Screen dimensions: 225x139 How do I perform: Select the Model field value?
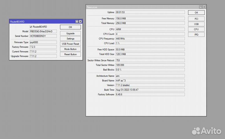[x=43, y=32]
